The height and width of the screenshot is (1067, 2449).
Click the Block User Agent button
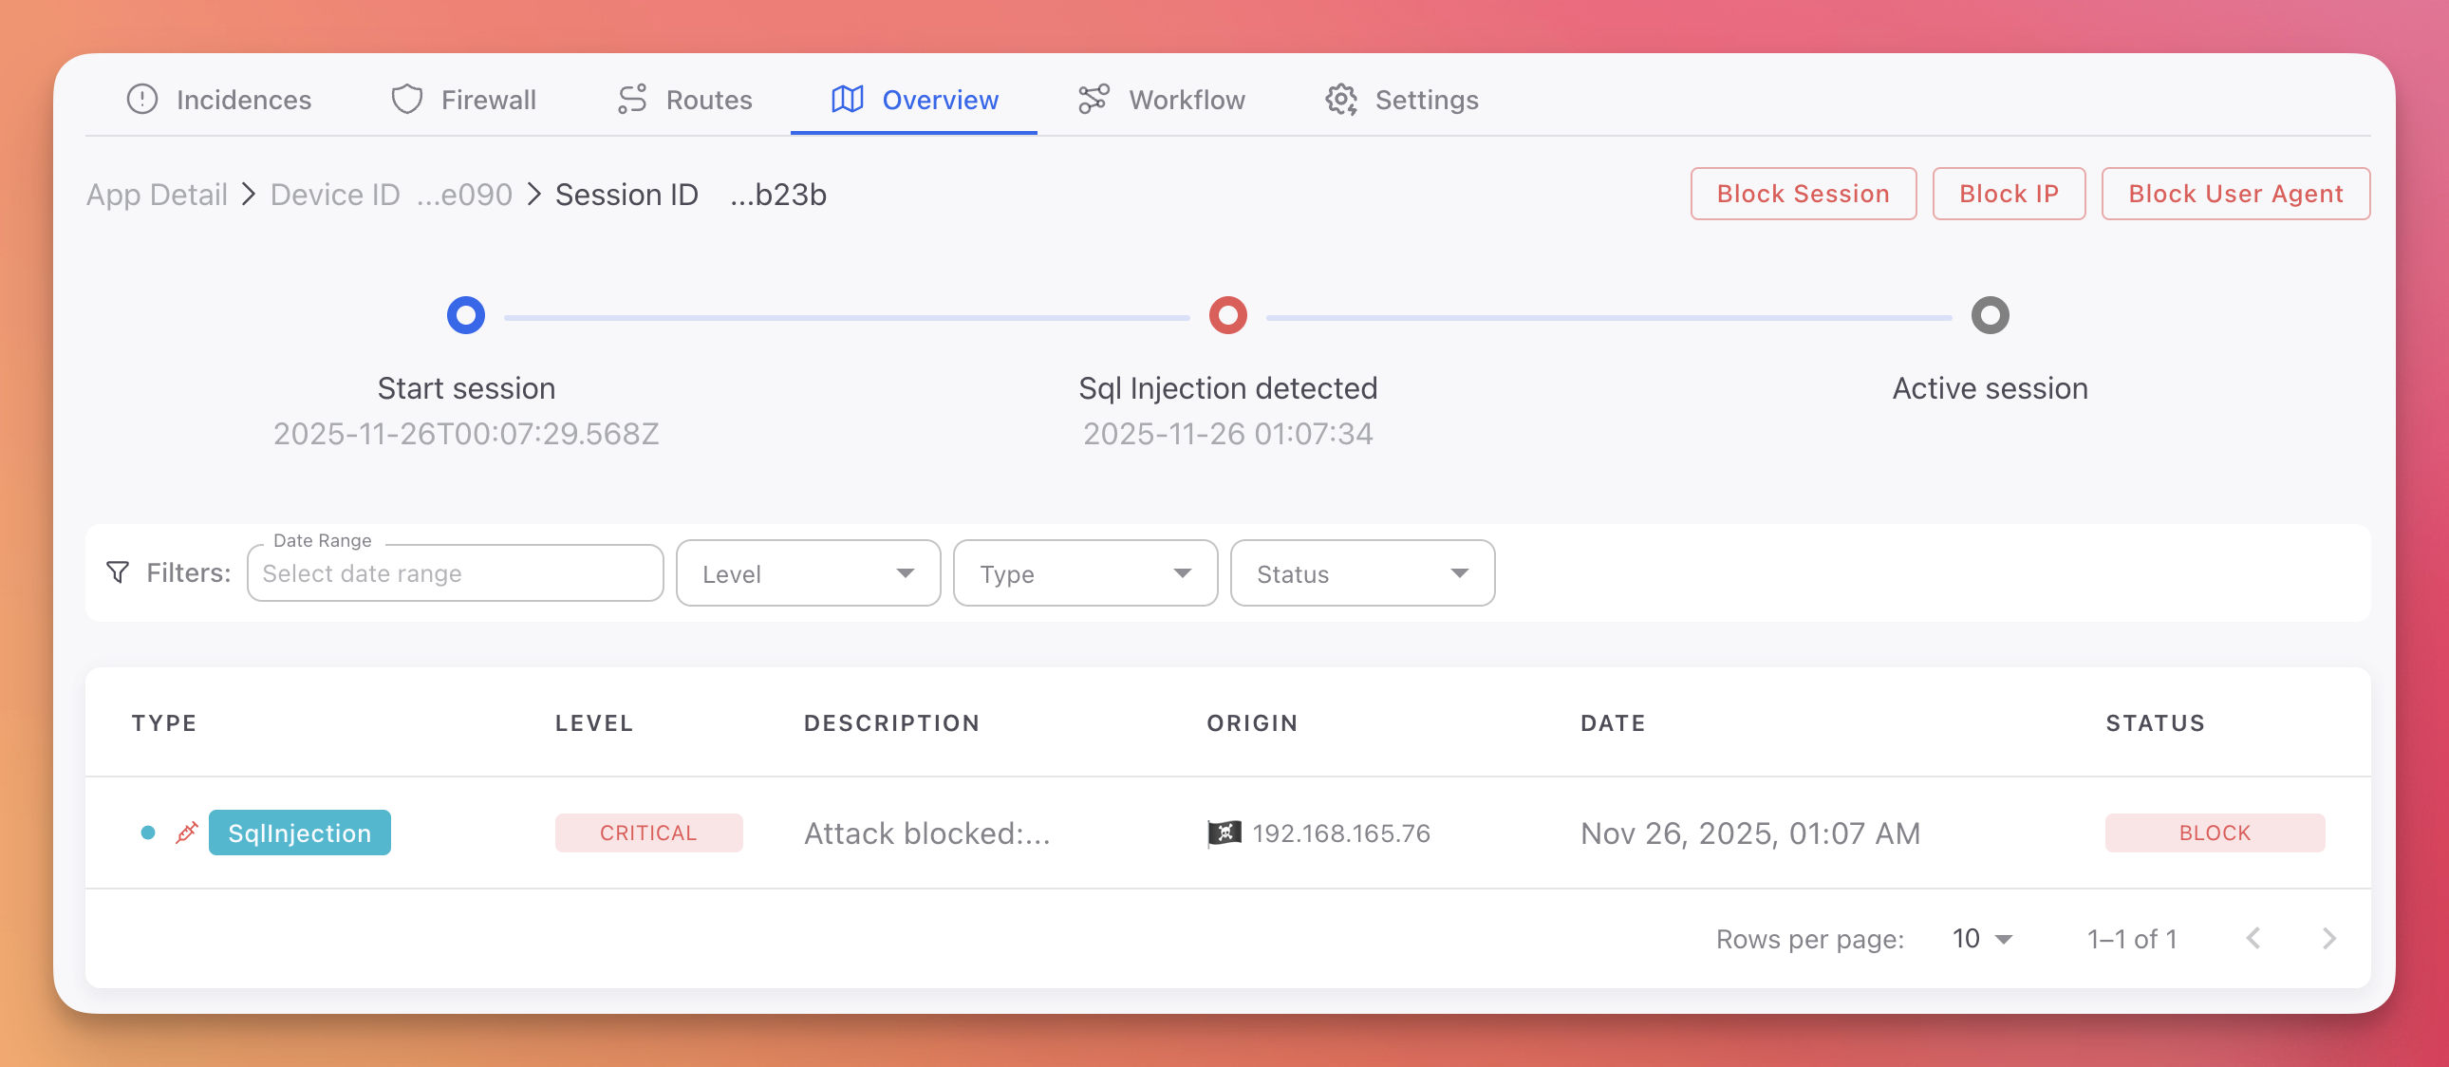click(2235, 193)
